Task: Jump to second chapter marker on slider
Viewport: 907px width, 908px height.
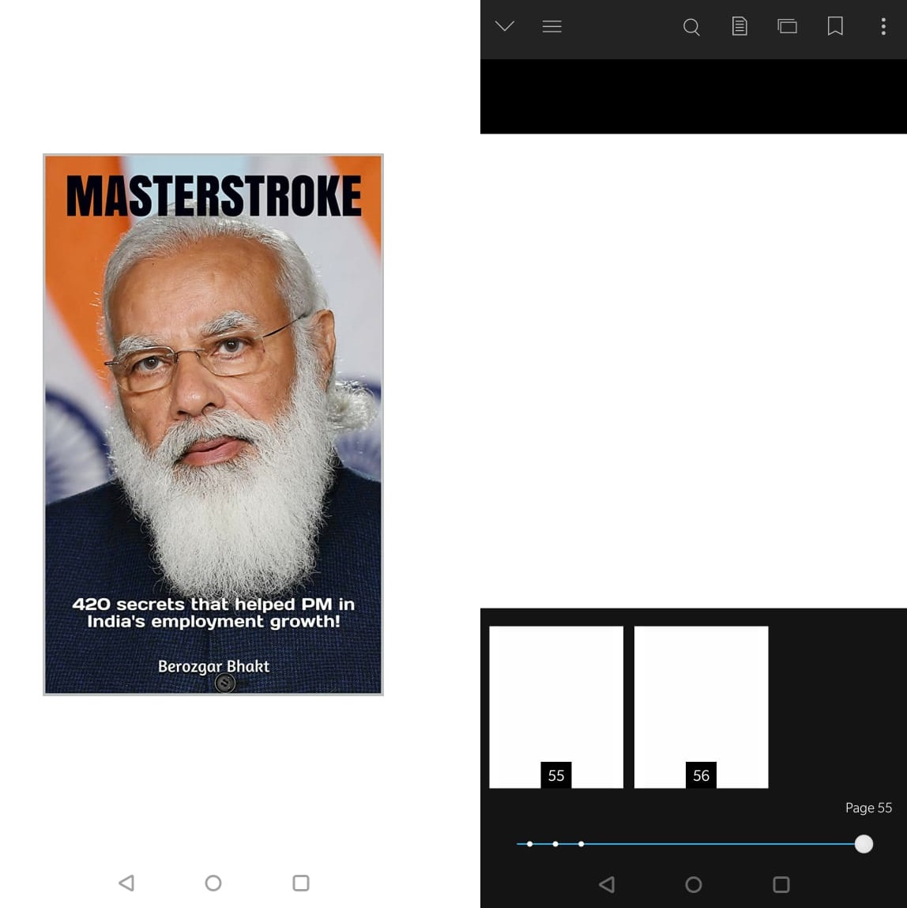Action: coord(555,844)
